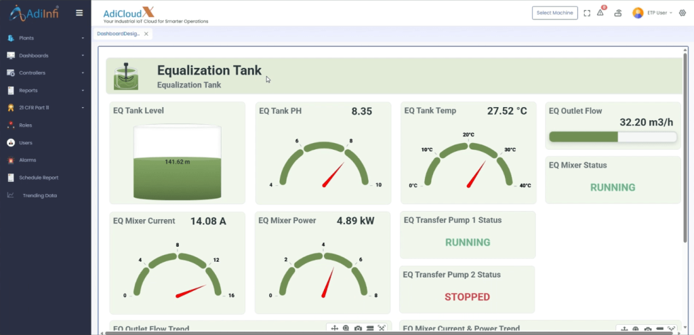
Task: Reset axes on EQ Outlet Flow Trend toolbar
Action: [382, 328]
